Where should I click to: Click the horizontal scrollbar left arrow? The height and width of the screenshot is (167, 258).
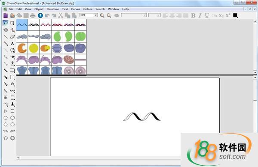click(18, 158)
